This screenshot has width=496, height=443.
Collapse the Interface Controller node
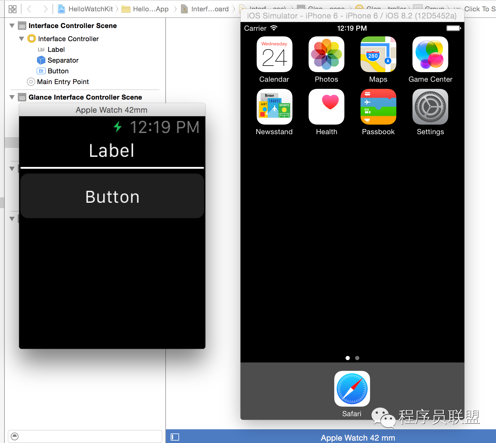pos(21,39)
